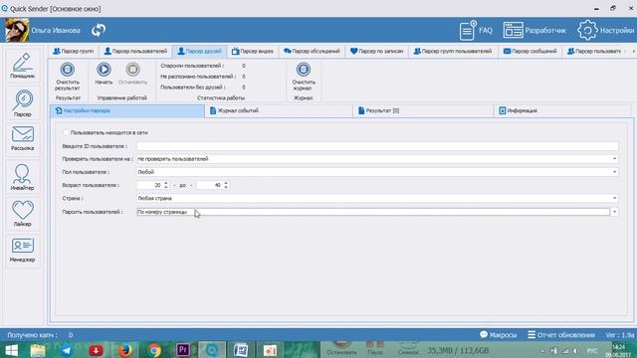Select Настройки парсера subtab

coord(127,110)
